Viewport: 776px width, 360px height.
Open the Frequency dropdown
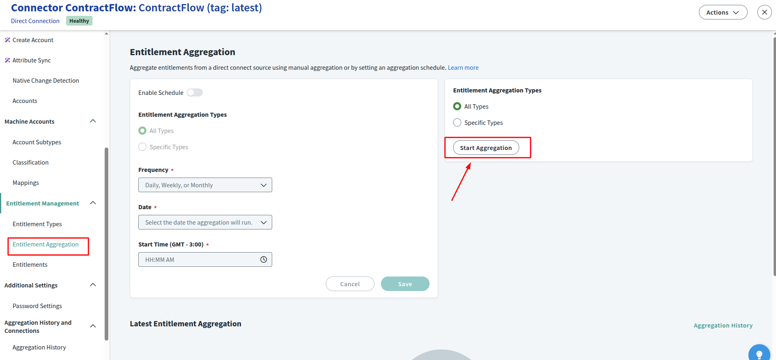(x=205, y=185)
